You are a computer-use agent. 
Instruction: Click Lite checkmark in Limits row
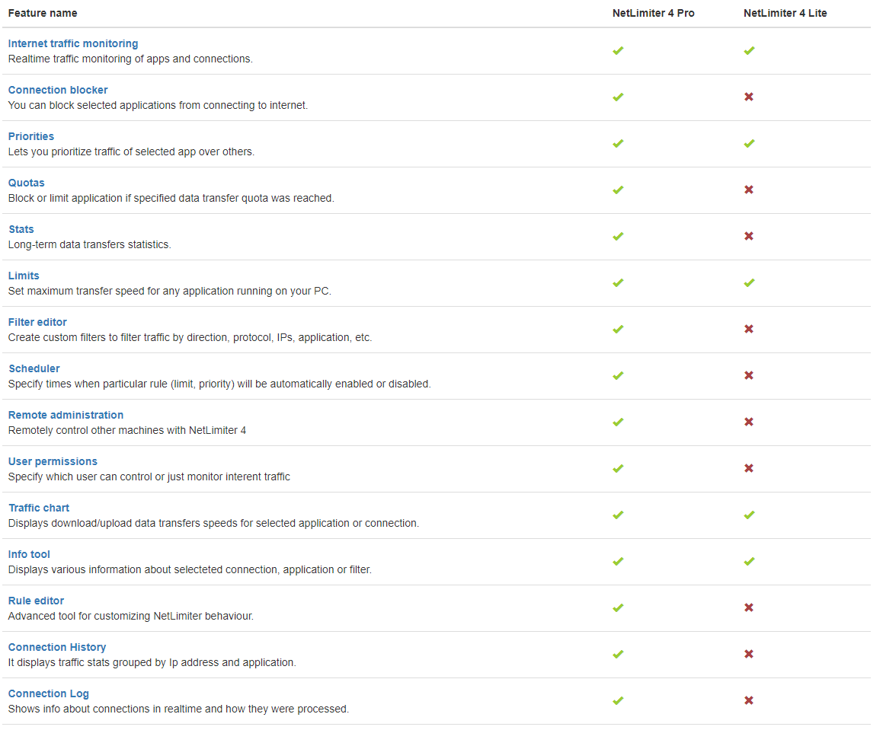pyautogui.click(x=749, y=282)
